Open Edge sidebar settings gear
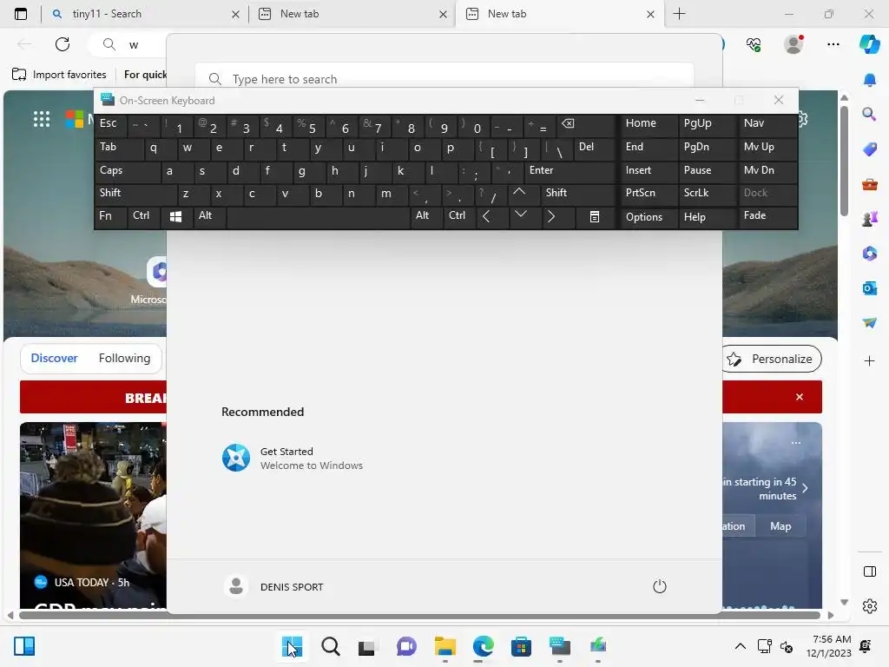 [869, 606]
